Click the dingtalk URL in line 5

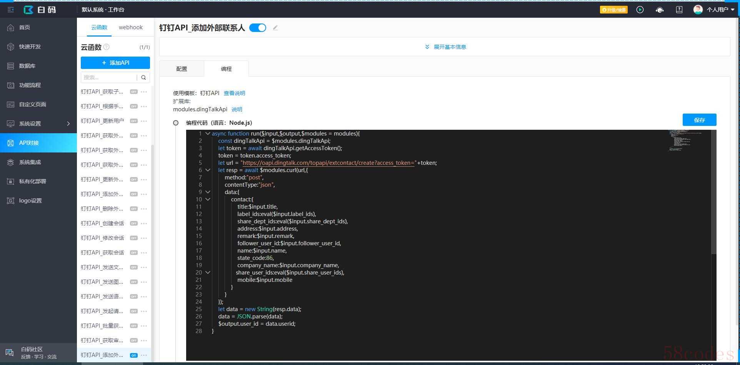[329, 163]
